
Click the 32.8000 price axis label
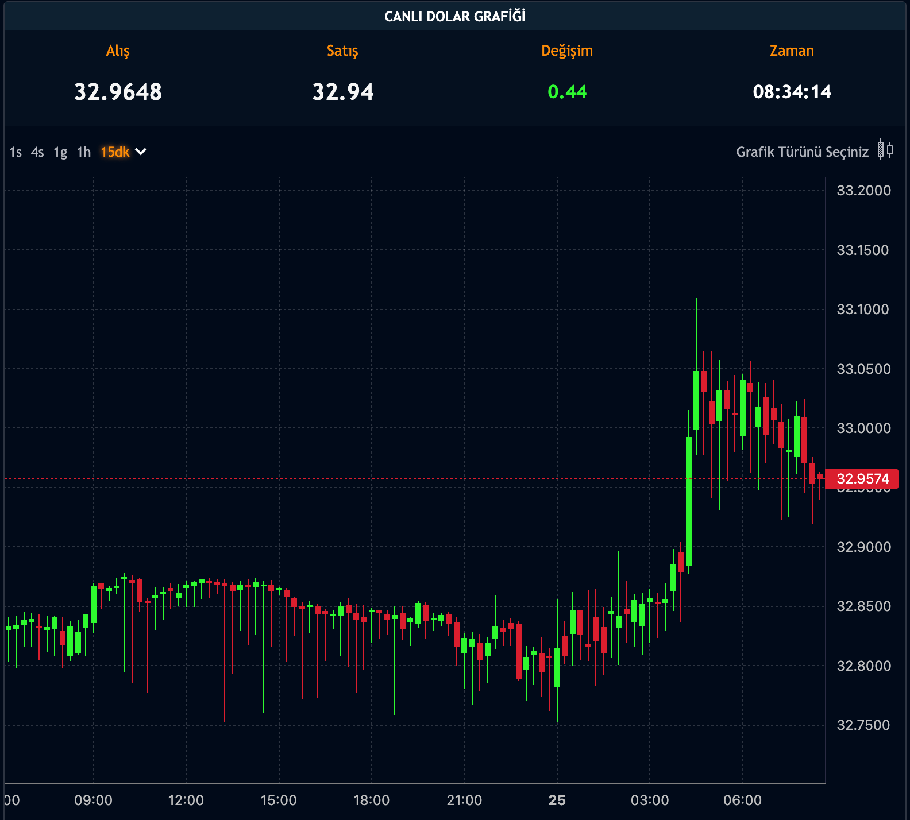point(863,666)
